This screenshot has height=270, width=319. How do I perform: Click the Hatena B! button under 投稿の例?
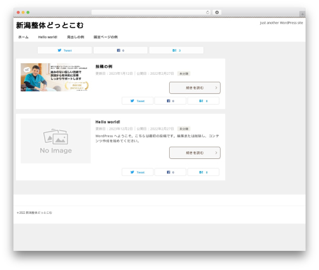(x=204, y=101)
